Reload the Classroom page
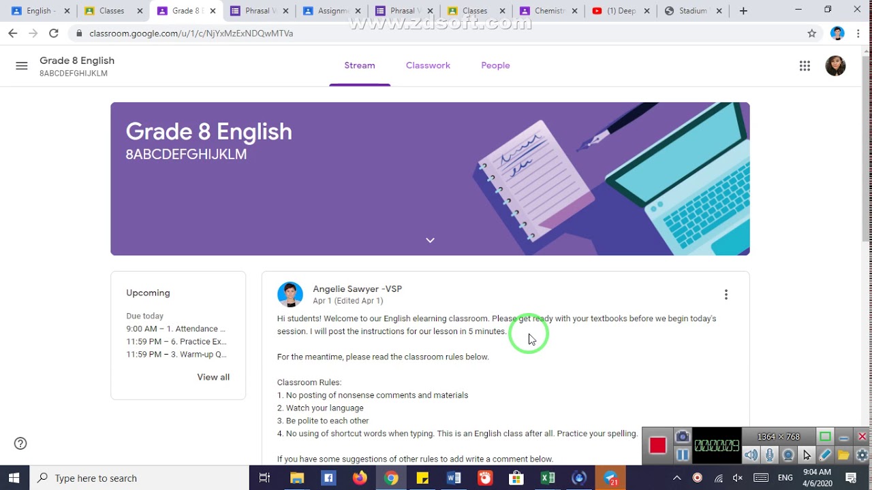 54,33
